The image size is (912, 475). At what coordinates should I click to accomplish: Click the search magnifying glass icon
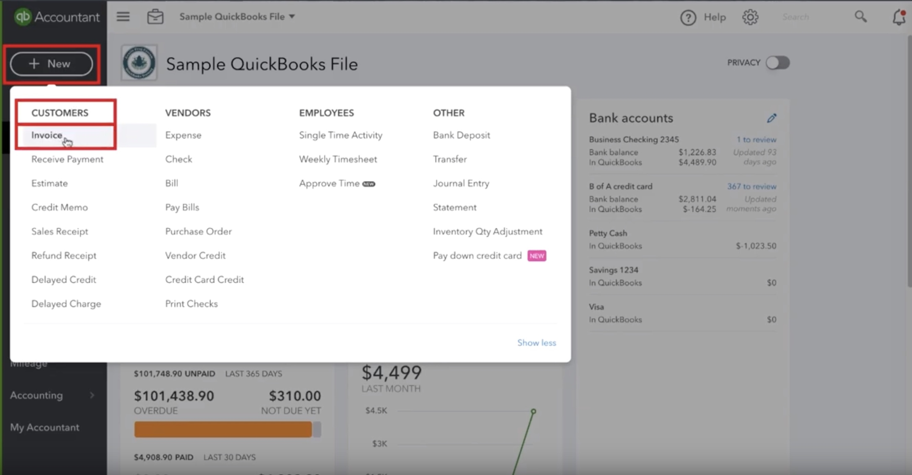(x=861, y=16)
